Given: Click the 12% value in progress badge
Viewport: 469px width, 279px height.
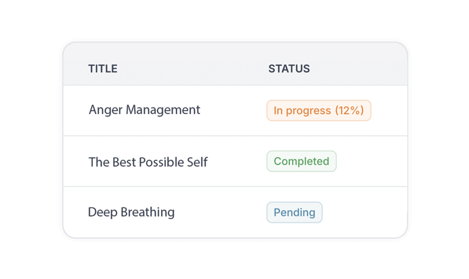Looking at the screenshot, I should pos(349,111).
